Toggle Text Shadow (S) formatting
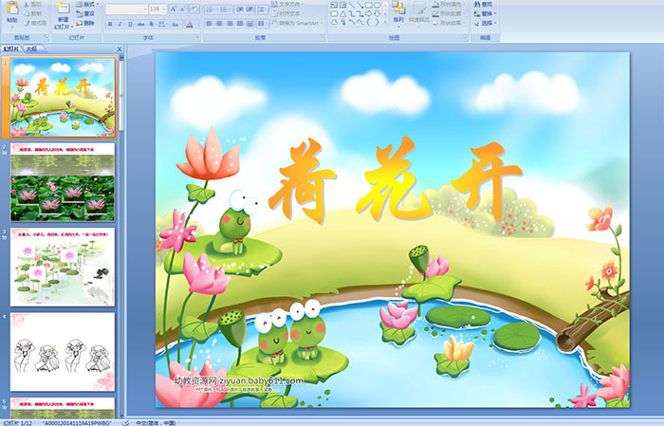Image resolution: width=664 pixels, height=426 pixels. point(151,24)
